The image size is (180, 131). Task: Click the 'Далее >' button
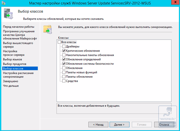click(x=119, y=124)
